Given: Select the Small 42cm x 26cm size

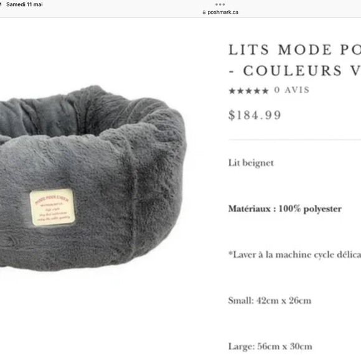Looking at the screenshot, I should (270, 301).
